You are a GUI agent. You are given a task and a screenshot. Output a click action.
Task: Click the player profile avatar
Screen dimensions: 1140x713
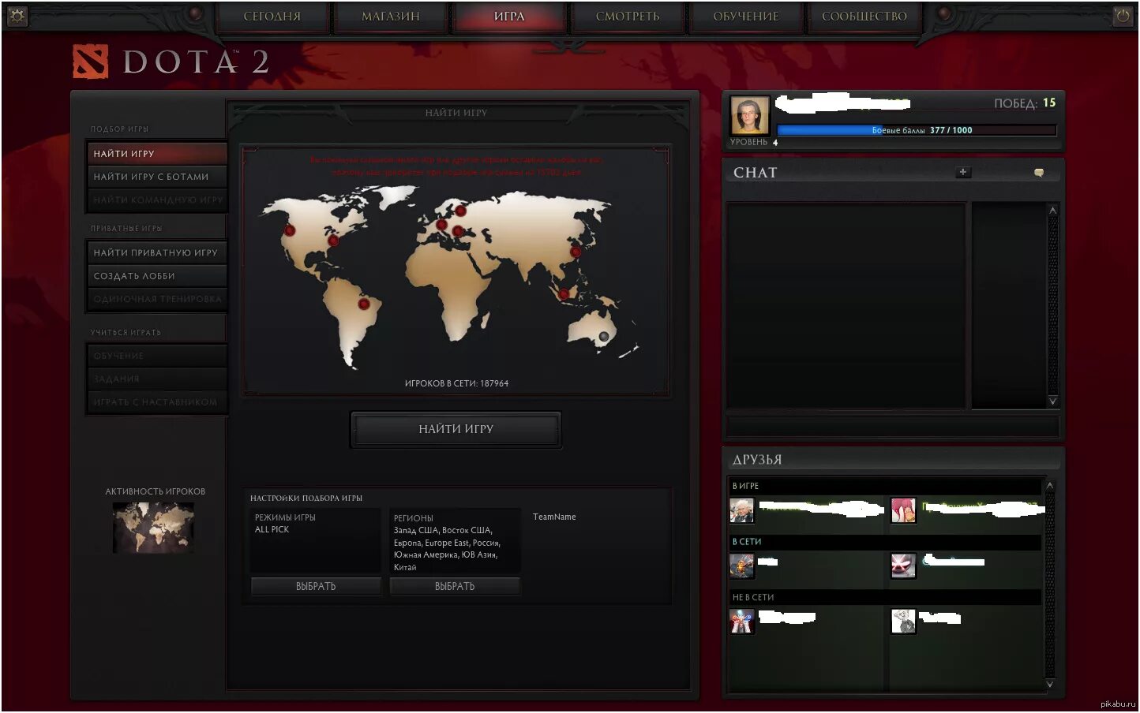tap(749, 116)
